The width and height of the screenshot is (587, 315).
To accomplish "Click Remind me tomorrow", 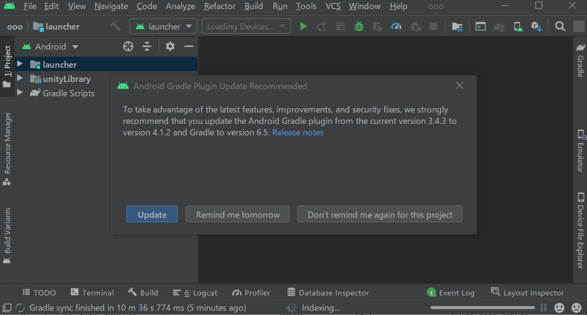I will pyautogui.click(x=238, y=214).
